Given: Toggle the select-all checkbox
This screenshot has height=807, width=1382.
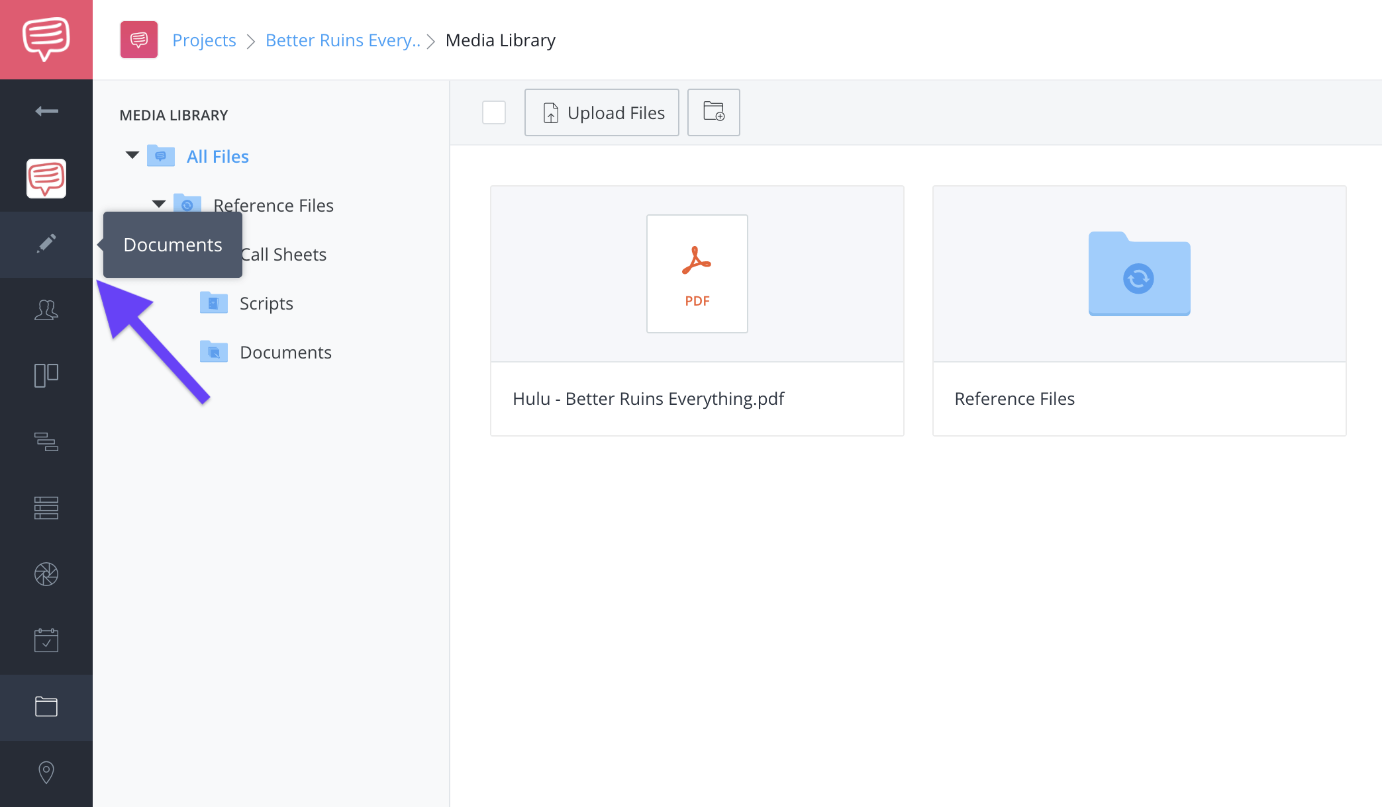Looking at the screenshot, I should [494, 112].
